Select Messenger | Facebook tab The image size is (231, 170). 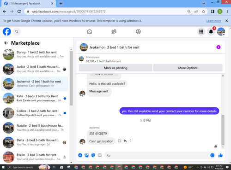(x=29, y=4)
